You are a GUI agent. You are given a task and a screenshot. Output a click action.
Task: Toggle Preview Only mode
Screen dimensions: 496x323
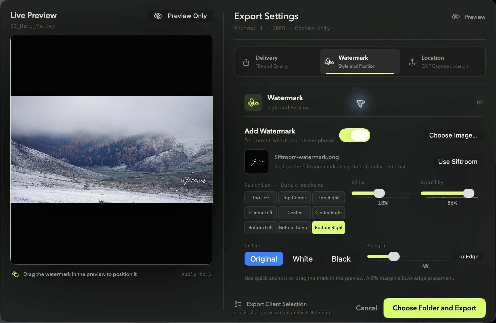(180, 16)
